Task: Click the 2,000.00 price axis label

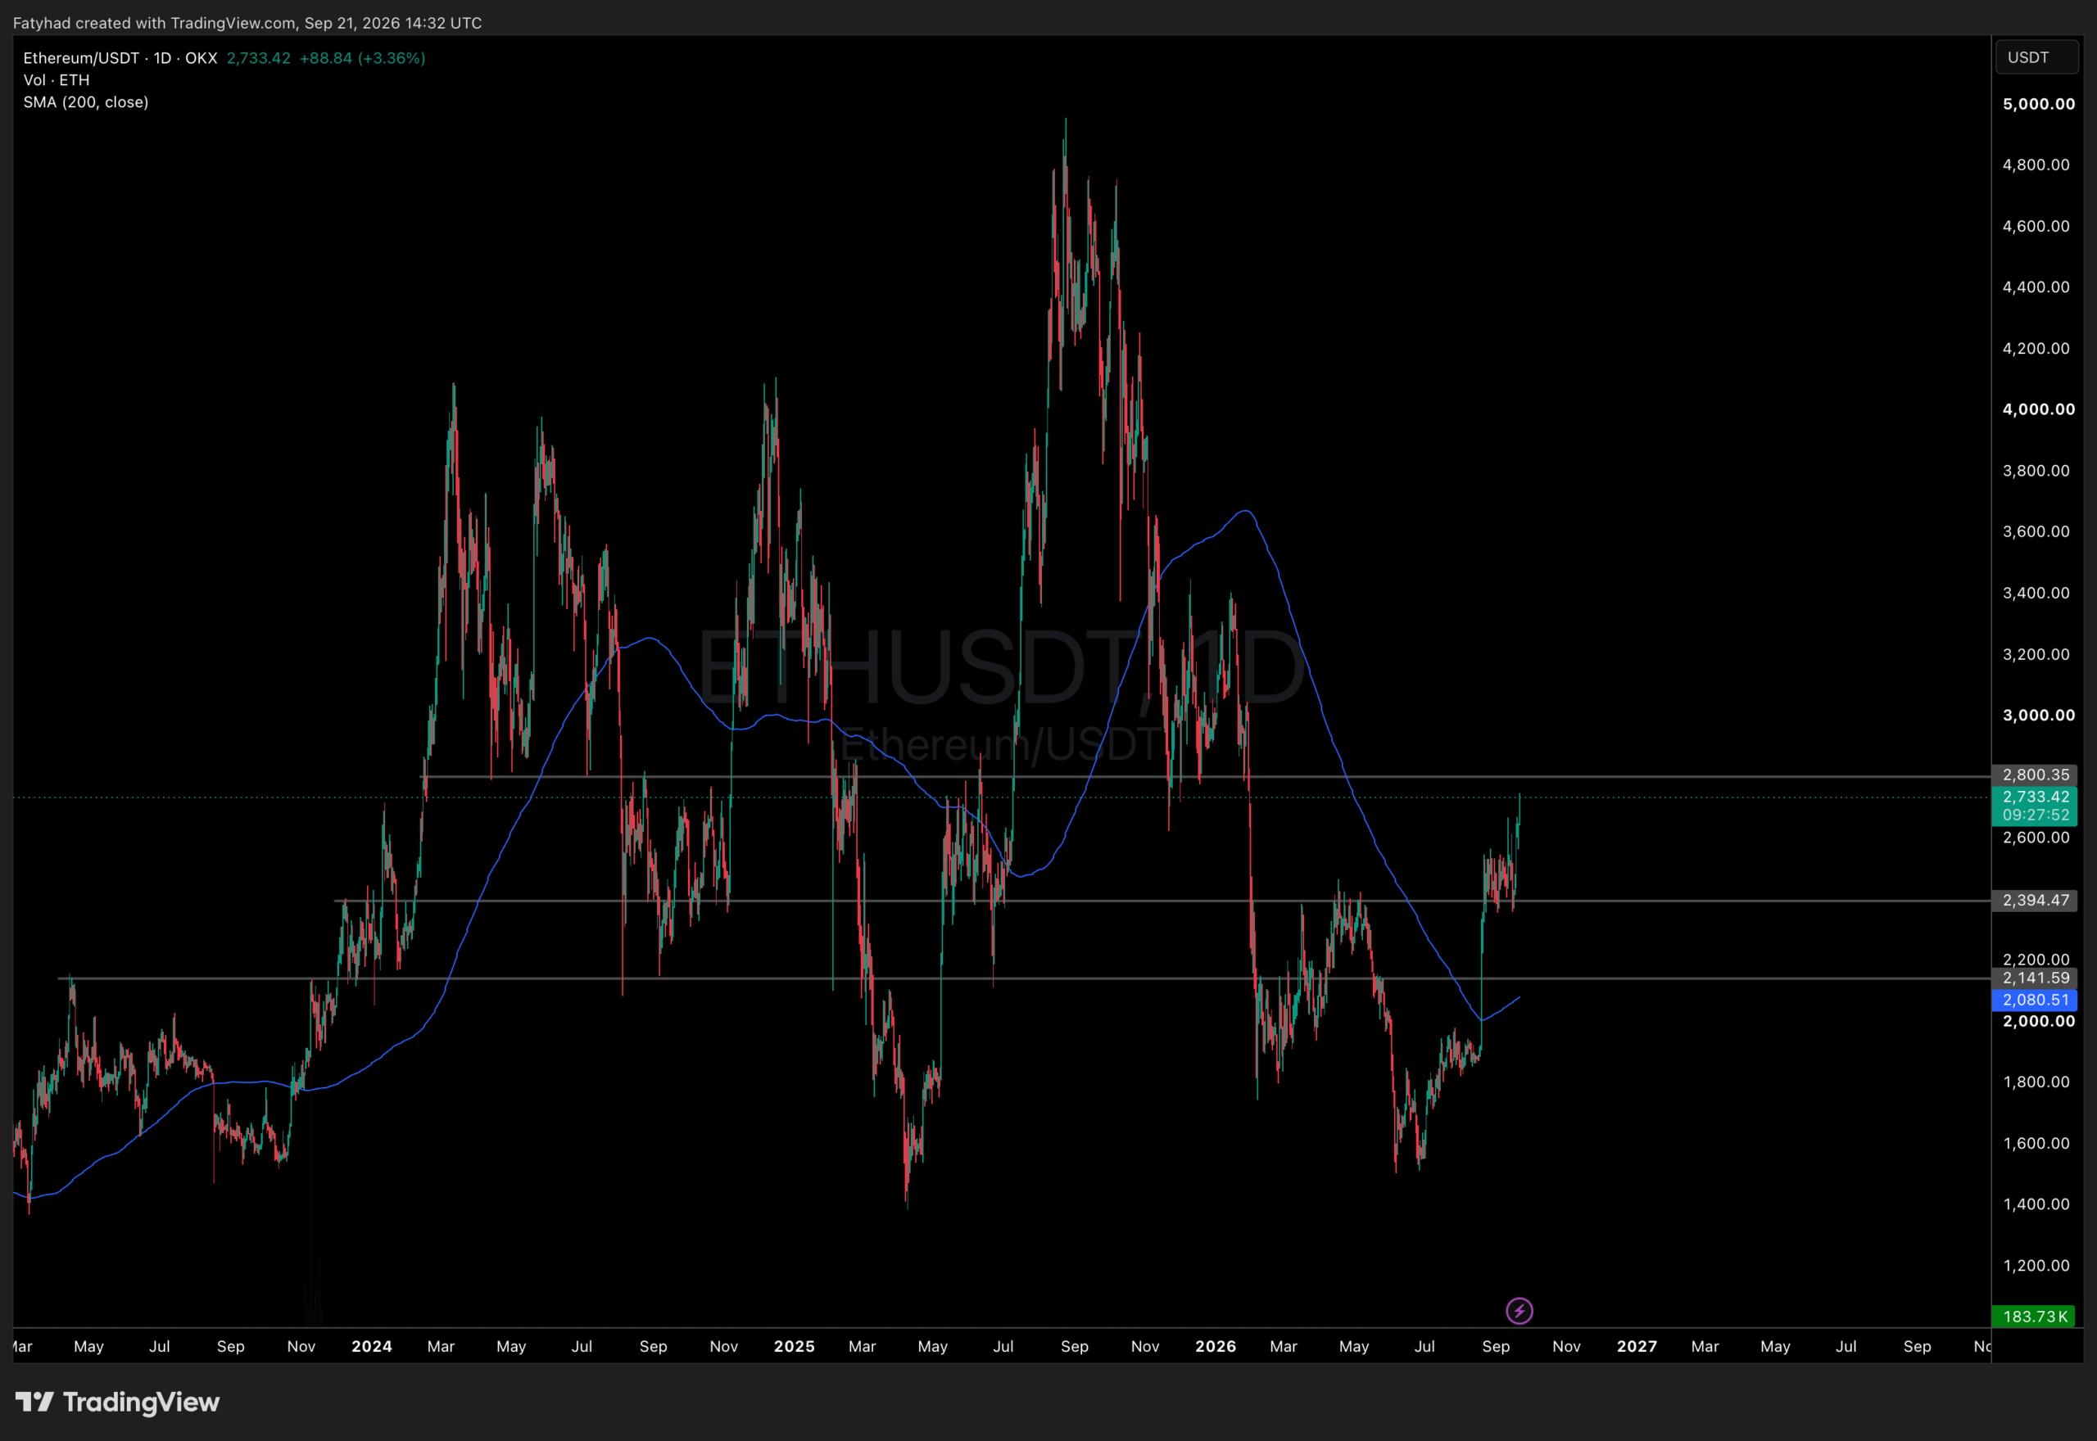Action: 2038,1021
